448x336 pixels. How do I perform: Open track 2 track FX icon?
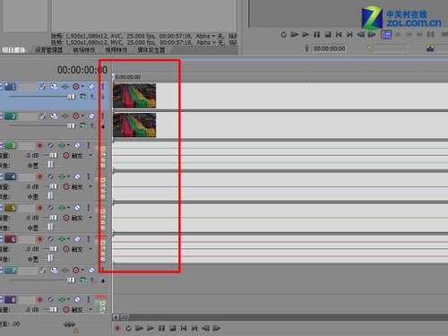pos(65,116)
